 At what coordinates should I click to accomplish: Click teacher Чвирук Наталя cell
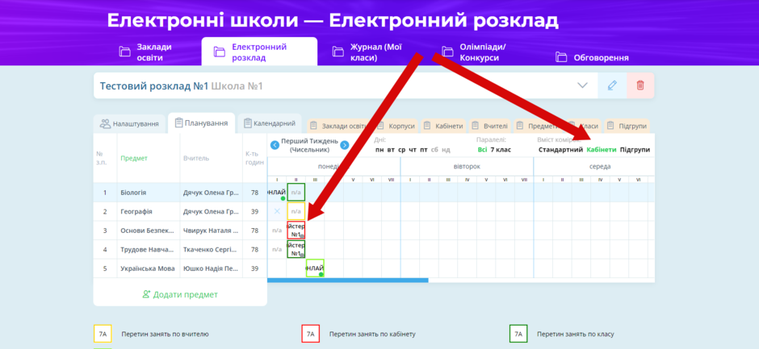coord(211,231)
